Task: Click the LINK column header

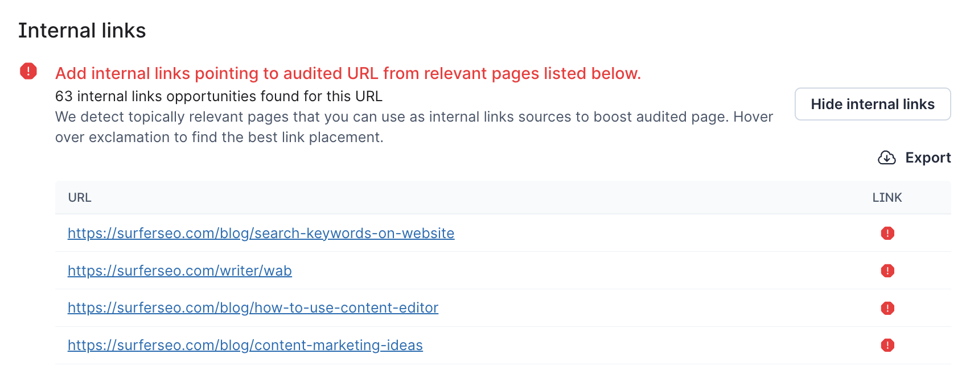Action: point(886,197)
